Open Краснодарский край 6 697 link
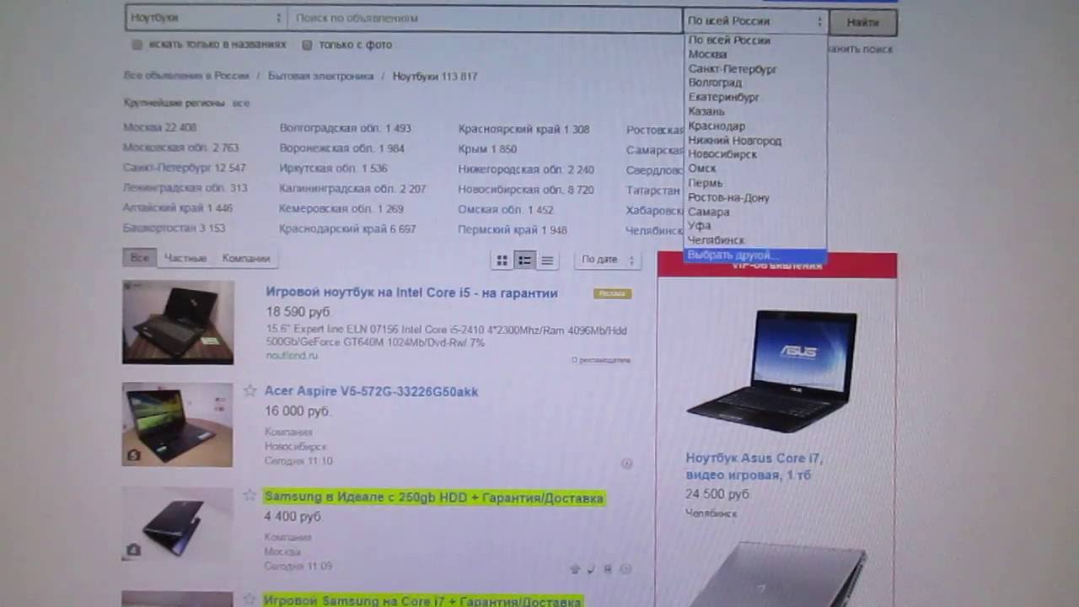 (x=347, y=229)
